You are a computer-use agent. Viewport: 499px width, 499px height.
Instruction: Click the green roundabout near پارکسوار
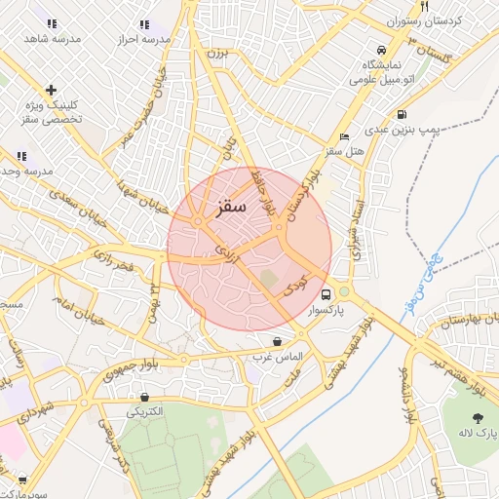point(344,291)
